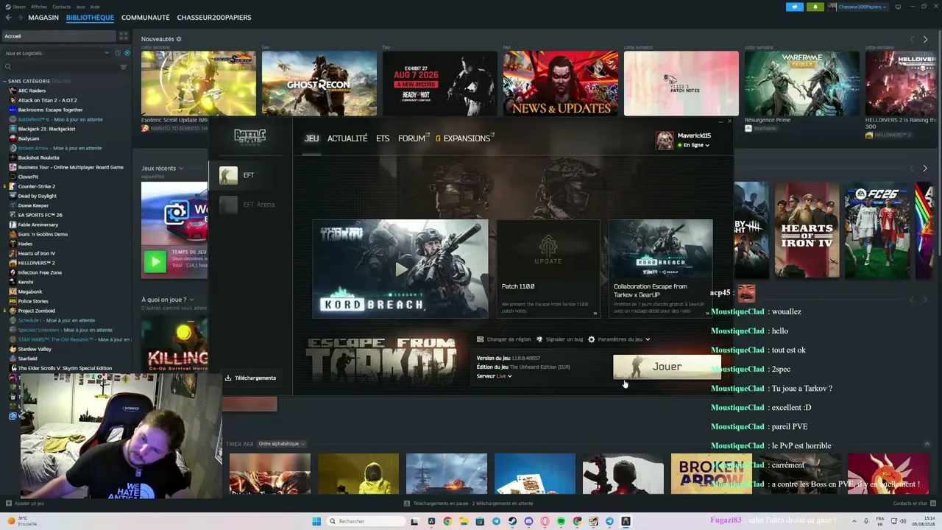Open the Nouveautés settings gear
Image resolution: width=942 pixels, height=530 pixels.
point(179,39)
